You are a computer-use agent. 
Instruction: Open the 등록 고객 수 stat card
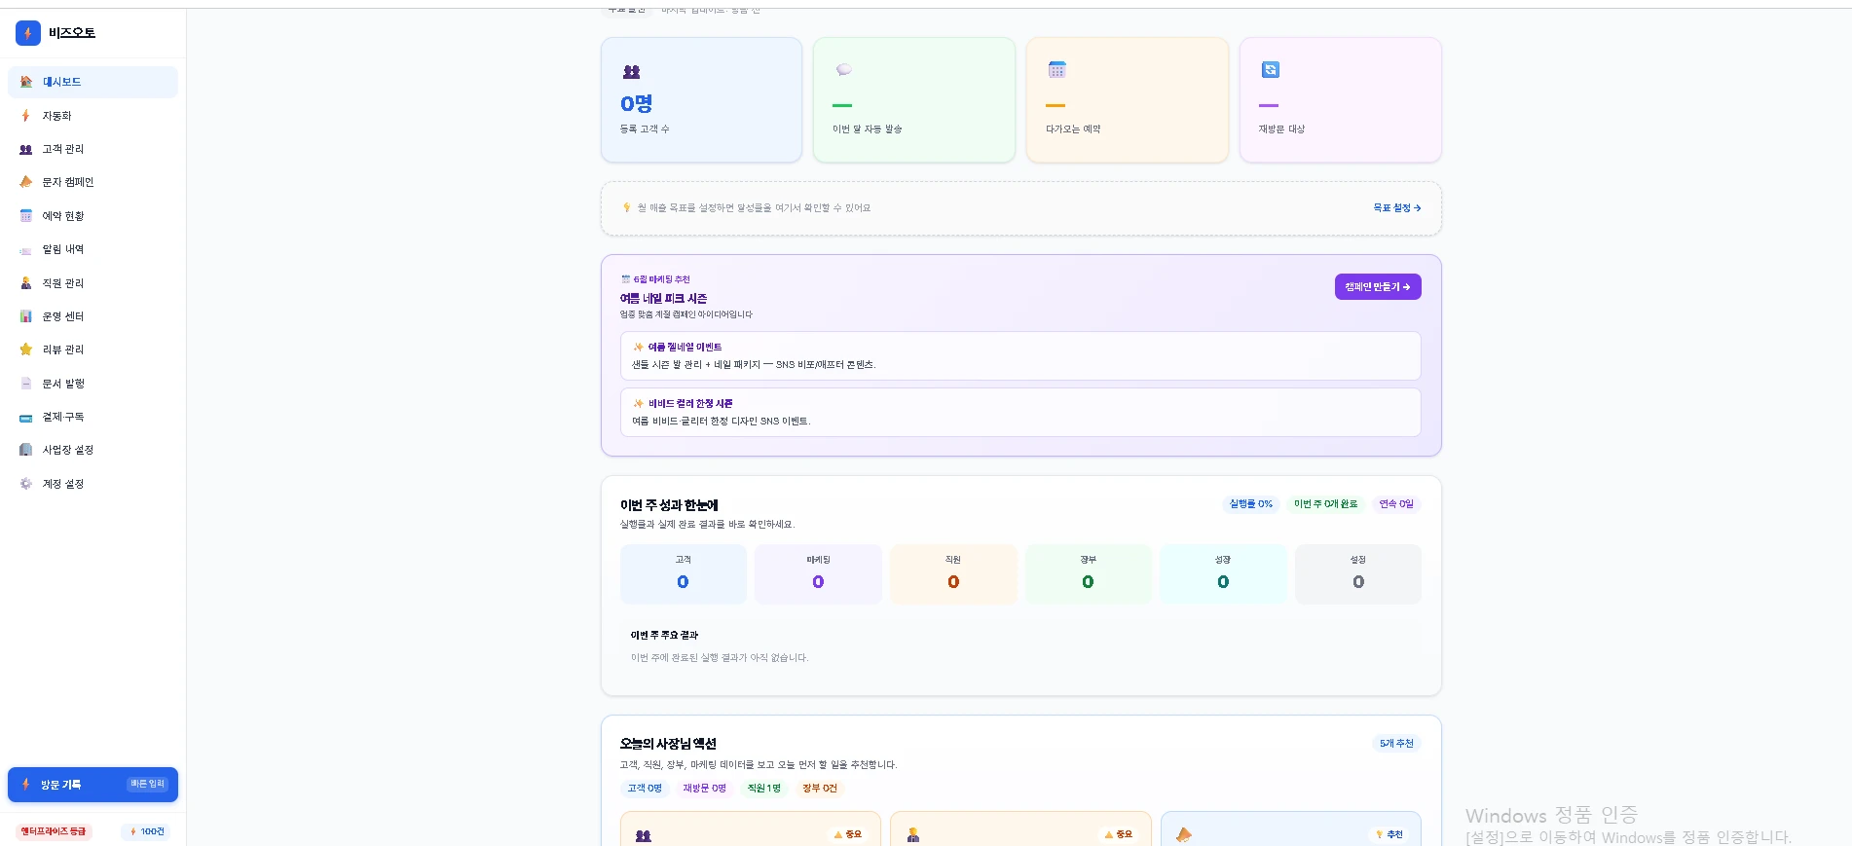pyautogui.click(x=701, y=99)
